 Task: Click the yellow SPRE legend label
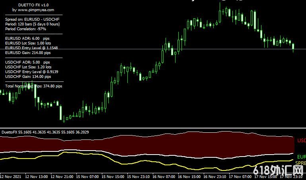300,163
